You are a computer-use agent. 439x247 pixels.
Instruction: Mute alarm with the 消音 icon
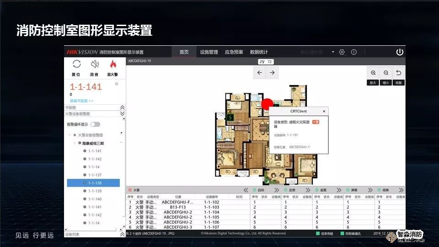point(95,64)
